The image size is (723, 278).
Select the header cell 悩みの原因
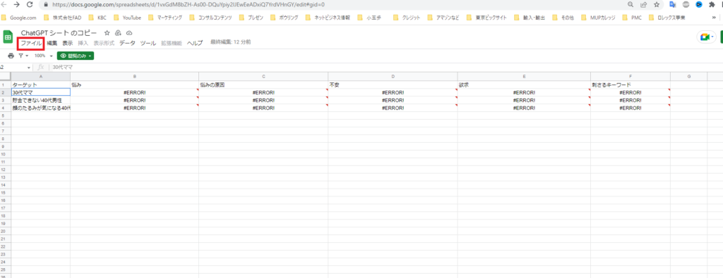pyautogui.click(x=263, y=85)
